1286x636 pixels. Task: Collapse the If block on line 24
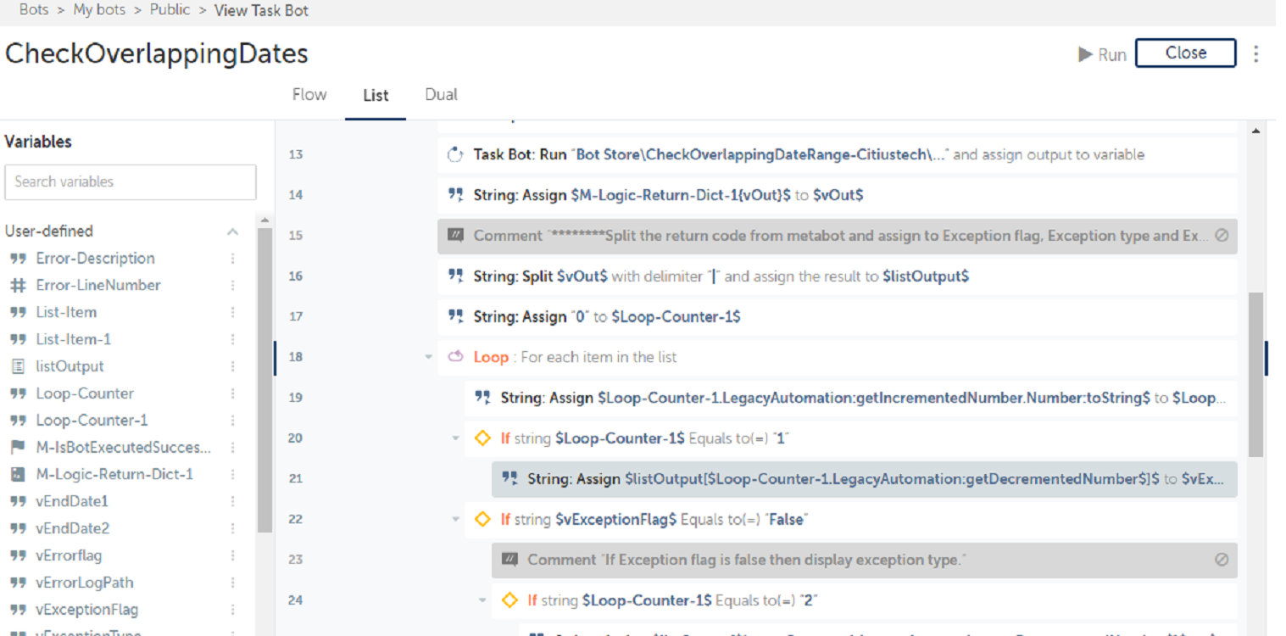coord(483,600)
